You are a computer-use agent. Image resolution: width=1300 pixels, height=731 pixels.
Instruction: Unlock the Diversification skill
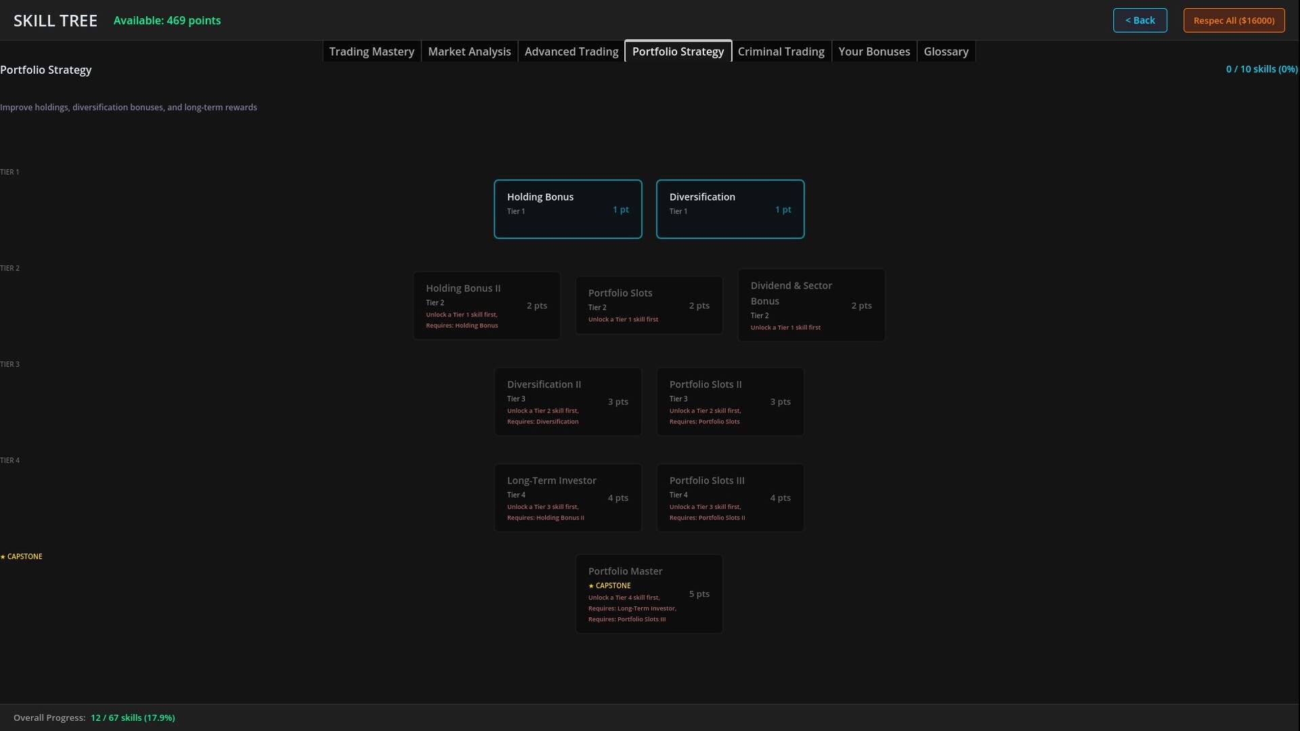(730, 209)
